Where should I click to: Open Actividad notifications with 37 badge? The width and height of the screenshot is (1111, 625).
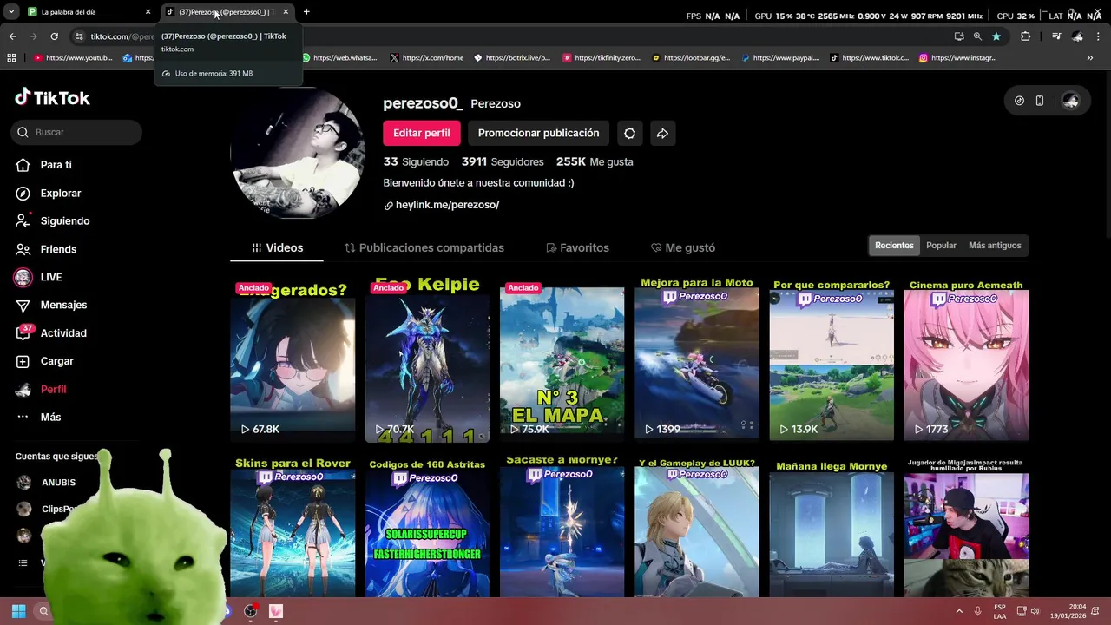click(x=63, y=332)
